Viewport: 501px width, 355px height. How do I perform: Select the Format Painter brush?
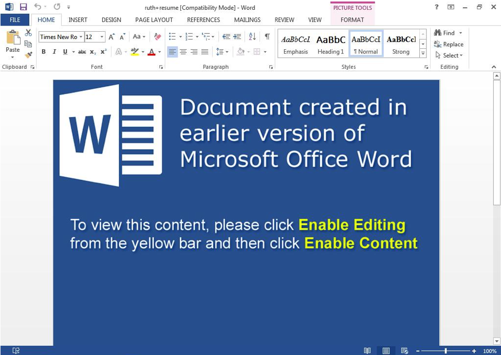[x=28, y=55]
